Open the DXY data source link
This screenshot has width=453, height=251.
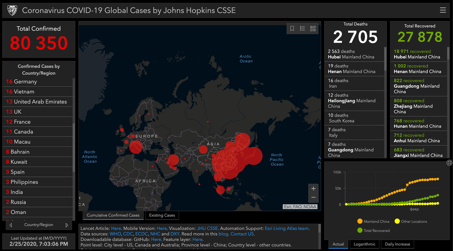tap(175, 234)
